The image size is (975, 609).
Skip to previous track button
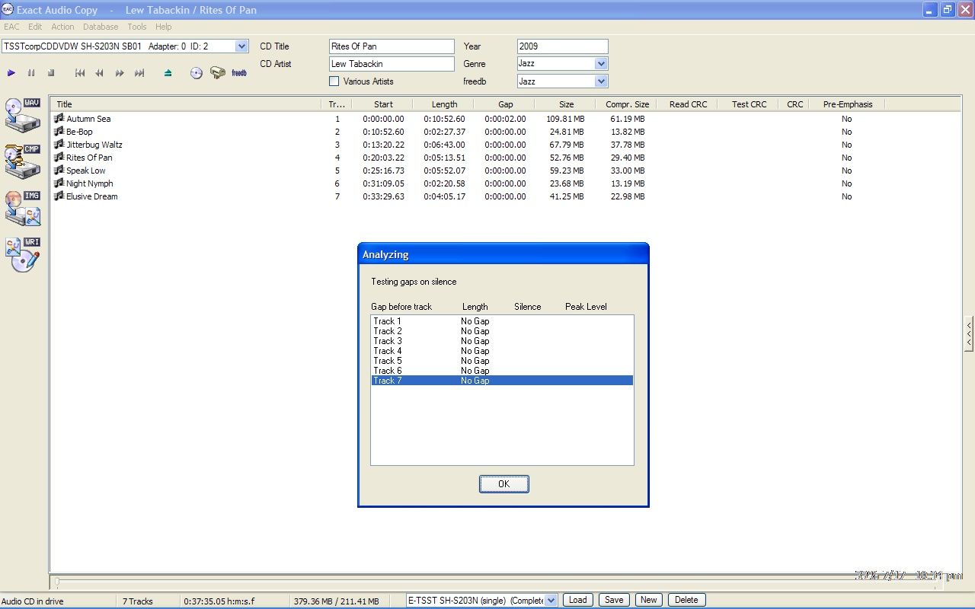pos(80,73)
